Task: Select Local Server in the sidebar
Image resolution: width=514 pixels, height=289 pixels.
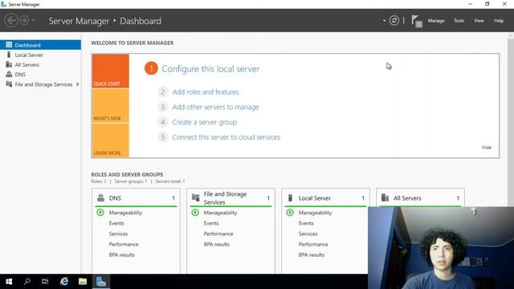Action: tap(40, 55)
